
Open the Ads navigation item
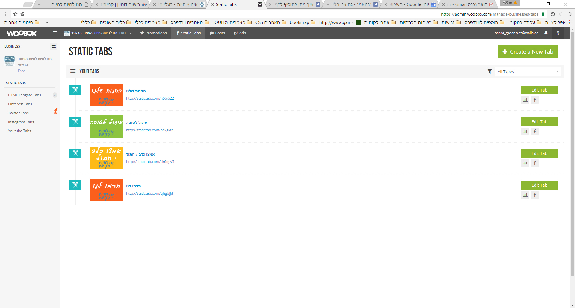tap(240, 33)
